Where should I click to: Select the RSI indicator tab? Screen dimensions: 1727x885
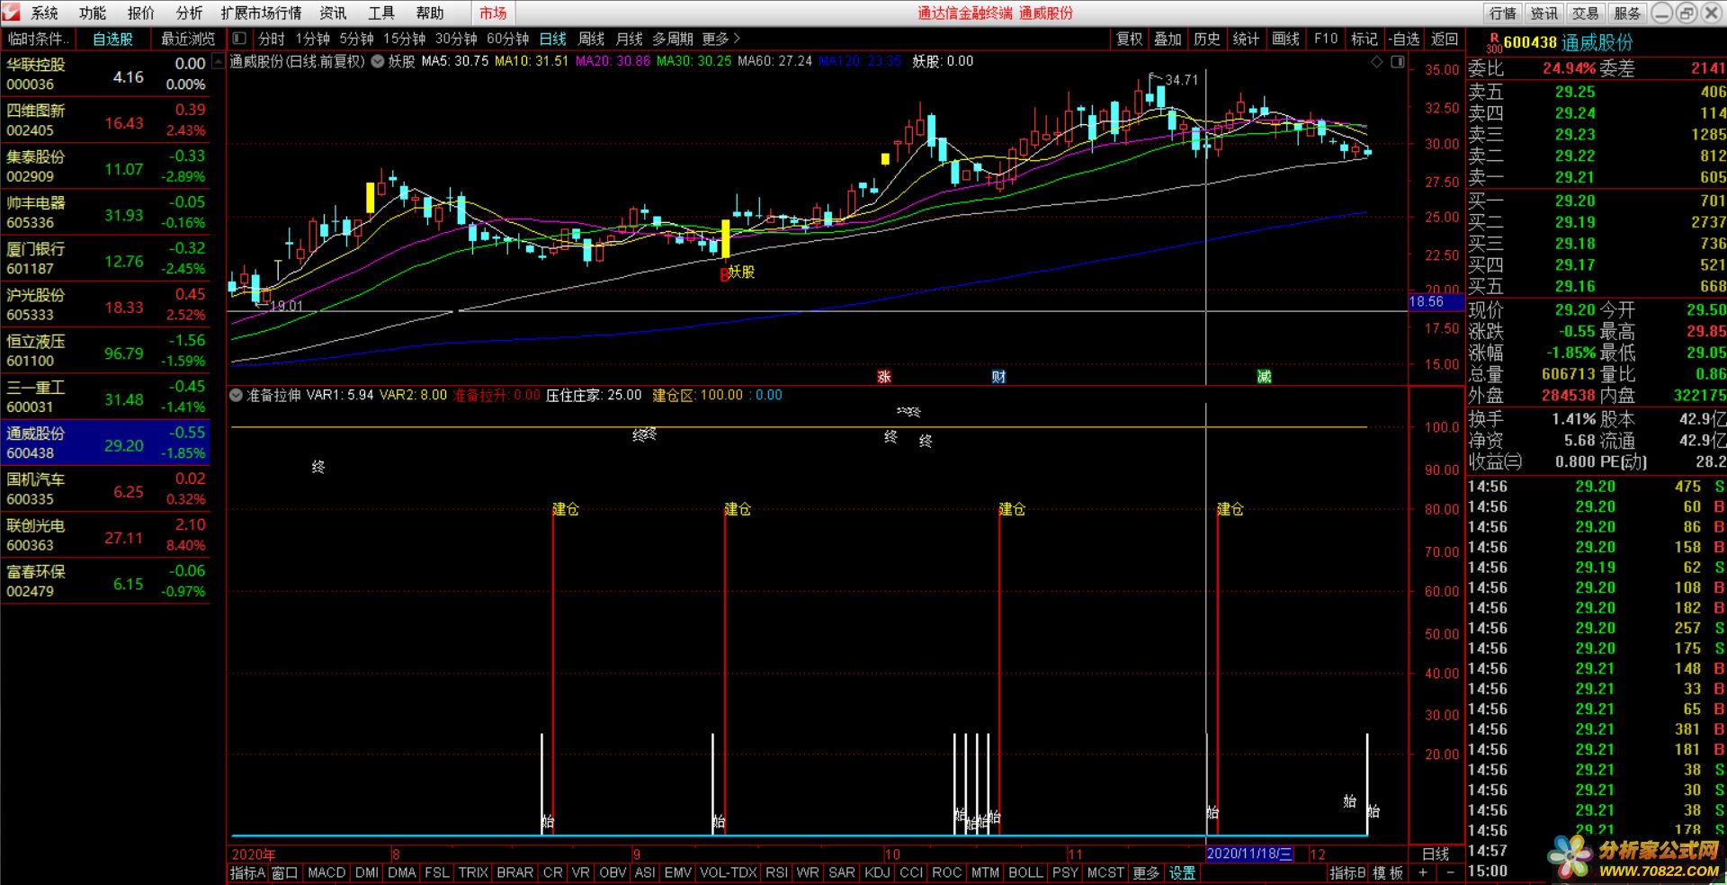pyautogui.click(x=776, y=872)
